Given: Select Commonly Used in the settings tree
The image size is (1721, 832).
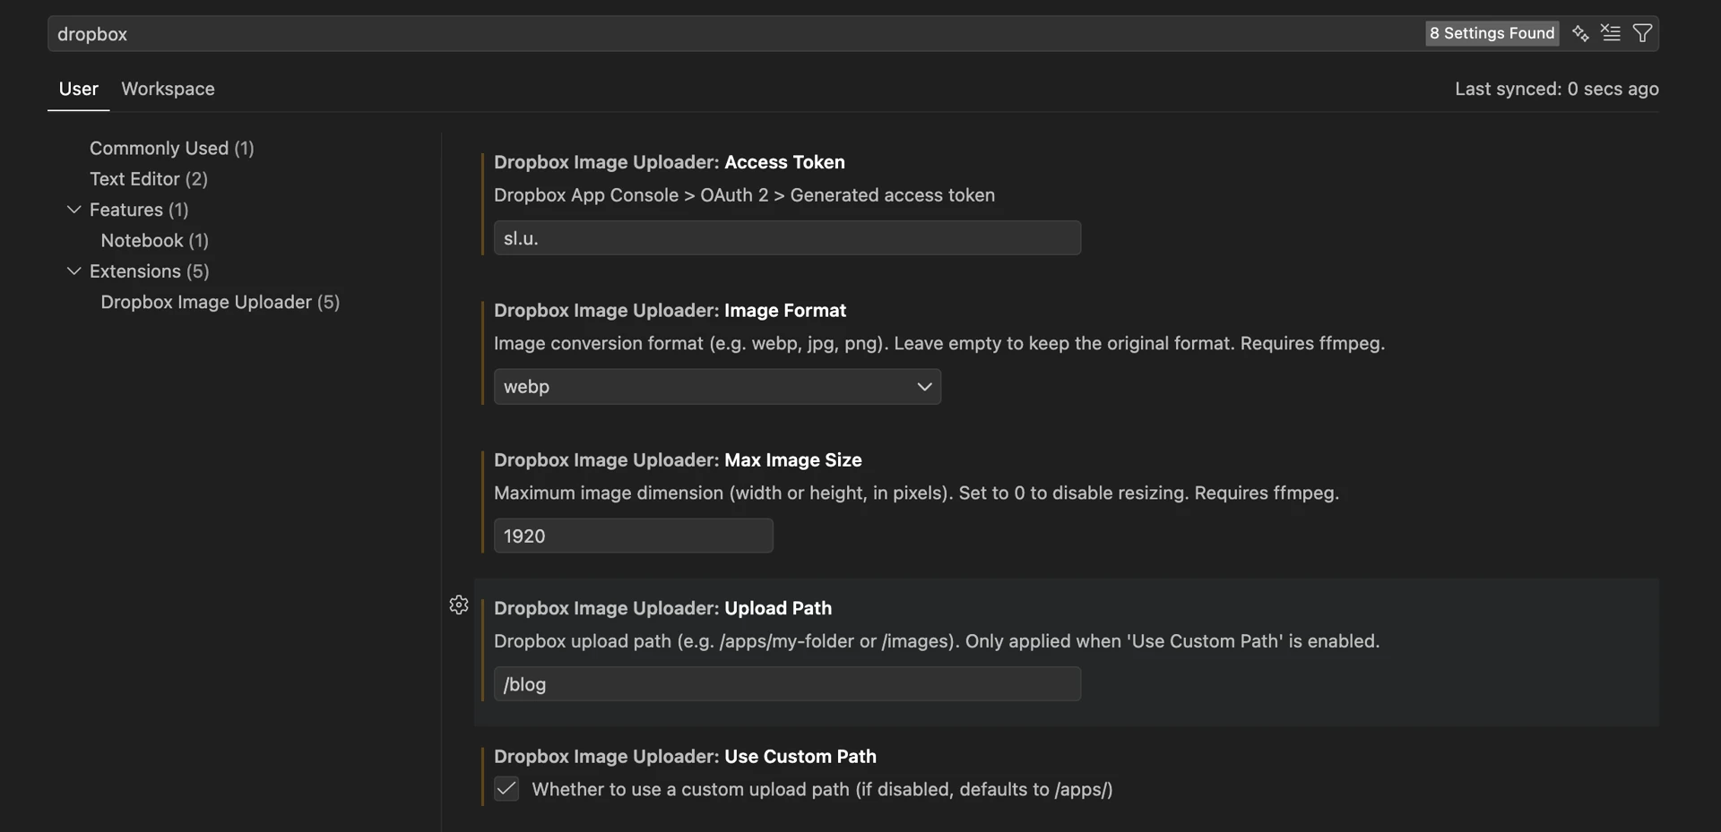Looking at the screenshot, I should point(171,148).
